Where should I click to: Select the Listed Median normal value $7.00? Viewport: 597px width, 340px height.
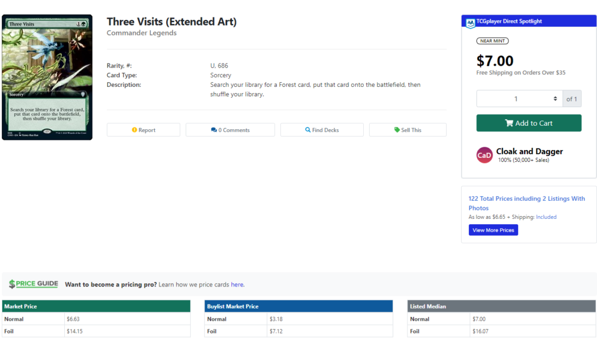[479, 319]
